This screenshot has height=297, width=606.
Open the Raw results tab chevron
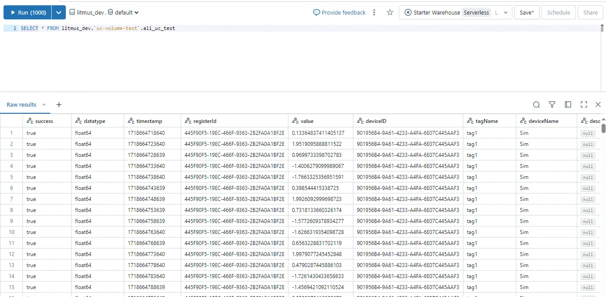click(44, 104)
